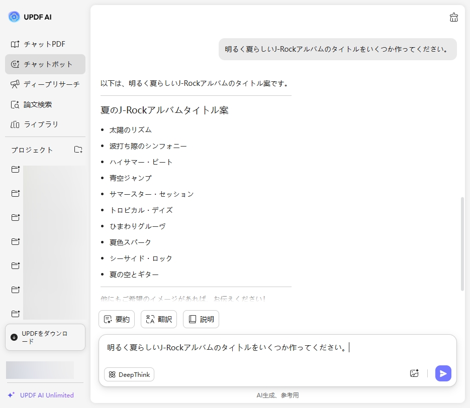This screenshot has height=408, width=470.
Task: Toggle the DeepThink mode
Action: click(129, 374)
